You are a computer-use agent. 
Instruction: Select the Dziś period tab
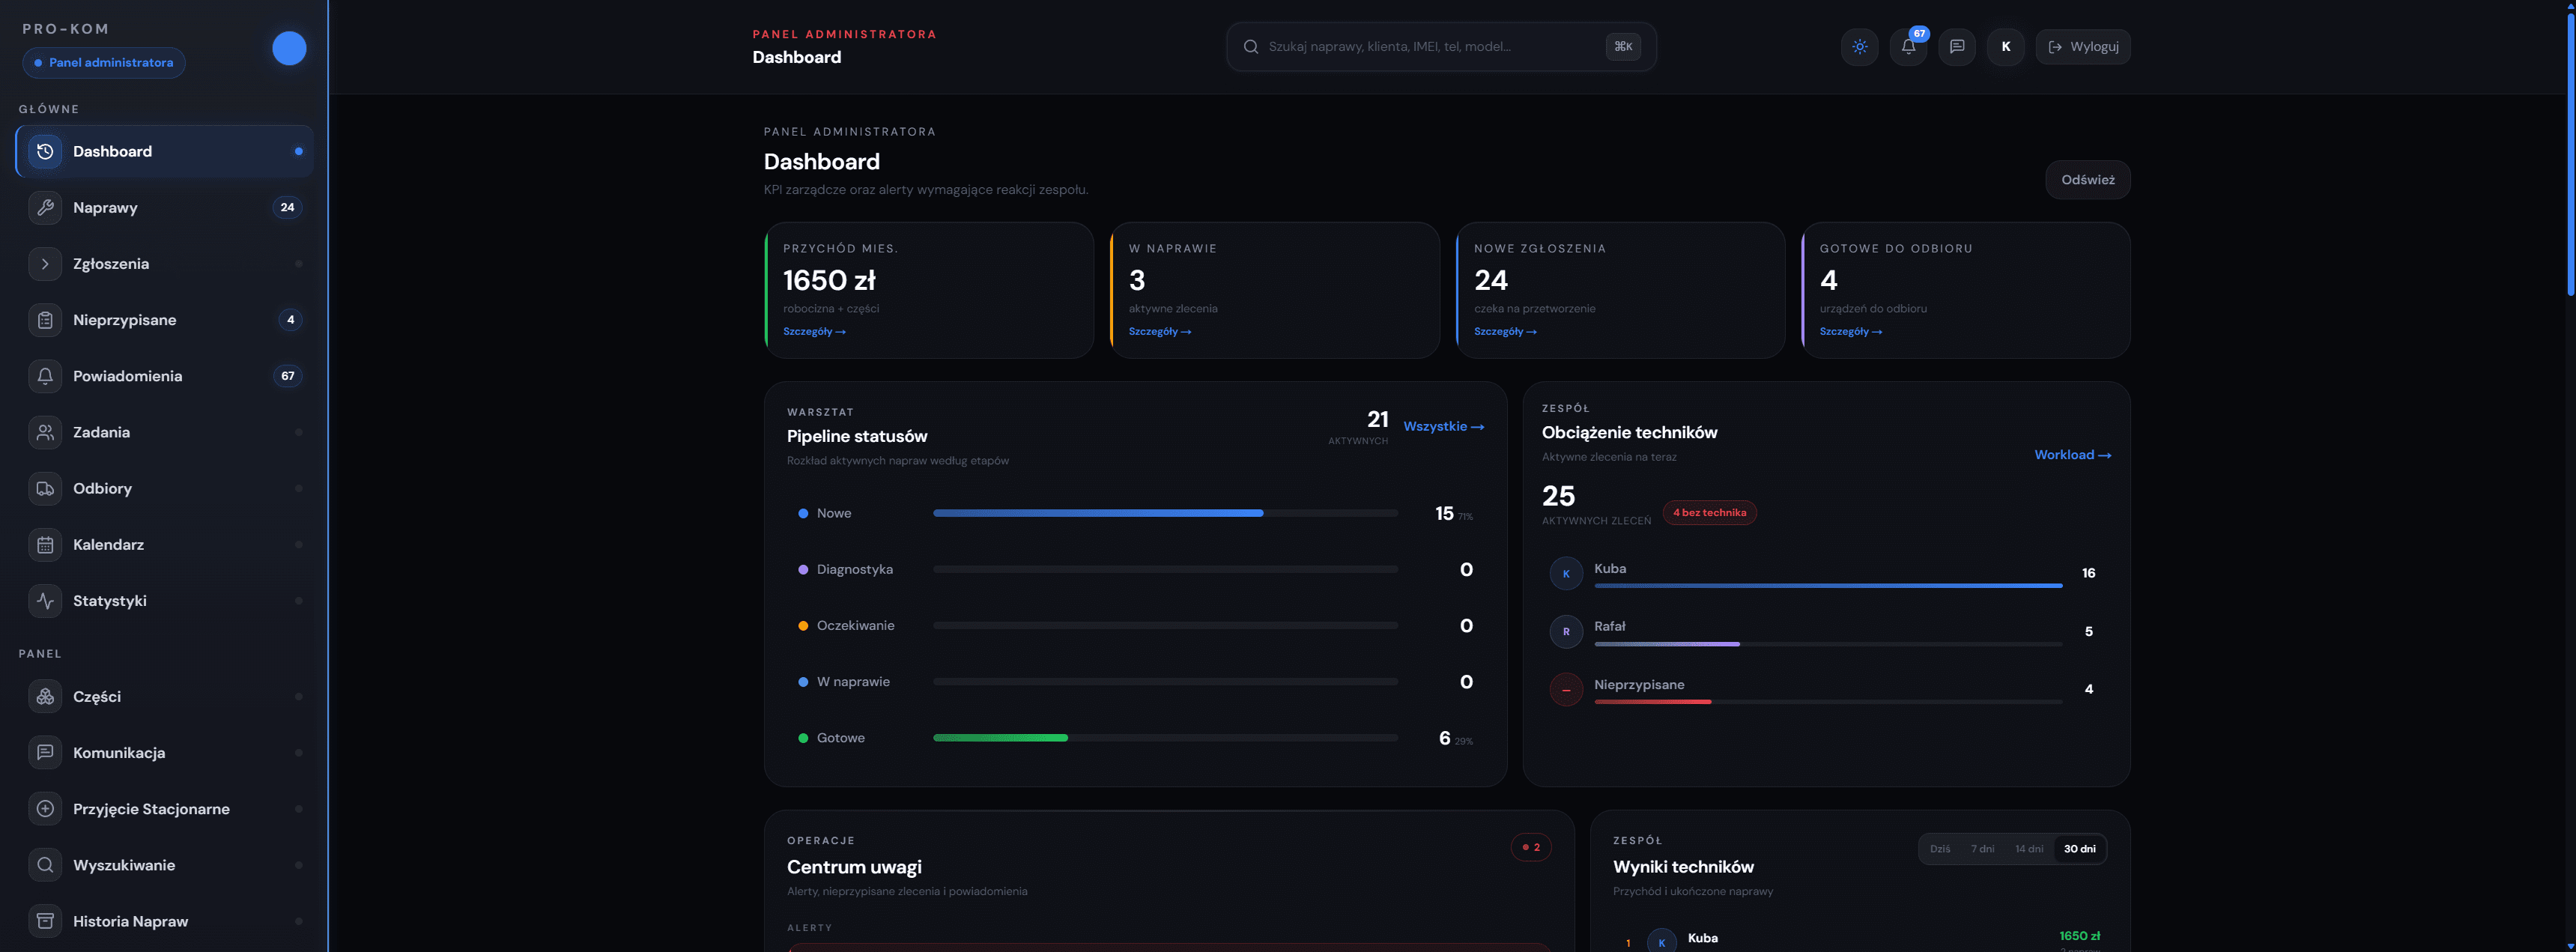tap(1940, 848)
